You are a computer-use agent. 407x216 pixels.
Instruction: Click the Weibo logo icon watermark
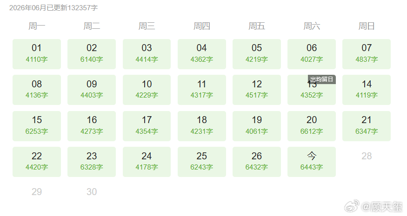352,206
